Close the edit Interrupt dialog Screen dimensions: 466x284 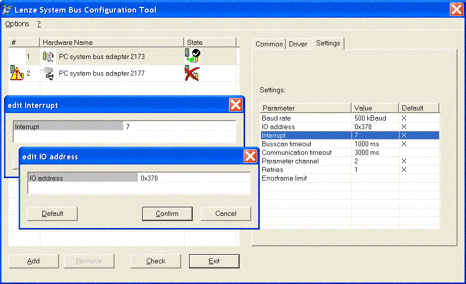click(x=236, y=105)
